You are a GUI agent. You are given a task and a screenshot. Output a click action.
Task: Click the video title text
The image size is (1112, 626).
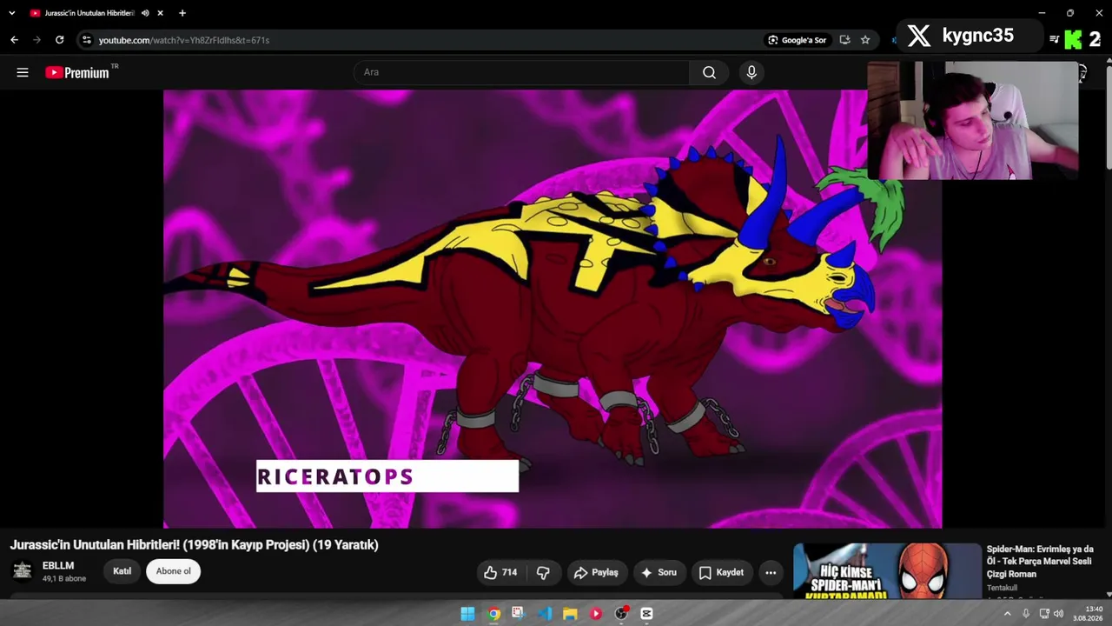195,545
